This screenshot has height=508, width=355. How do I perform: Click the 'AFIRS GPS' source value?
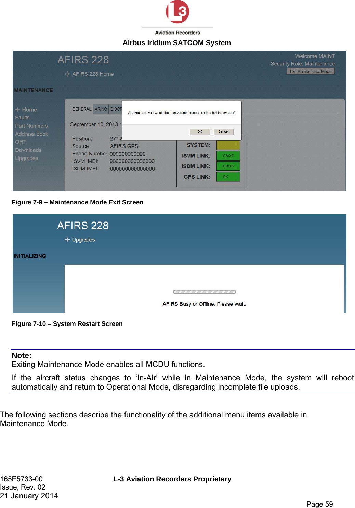[124, 146]
